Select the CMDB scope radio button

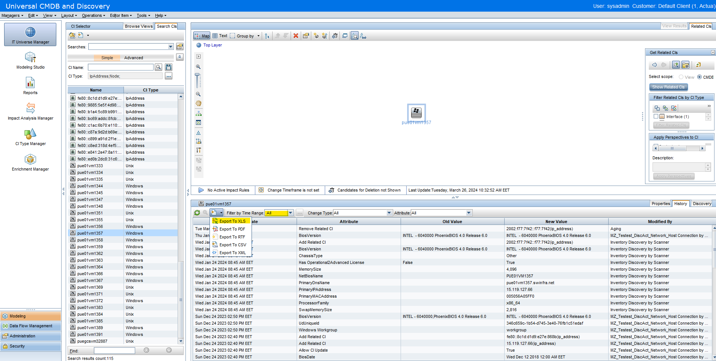coord(699,77)
